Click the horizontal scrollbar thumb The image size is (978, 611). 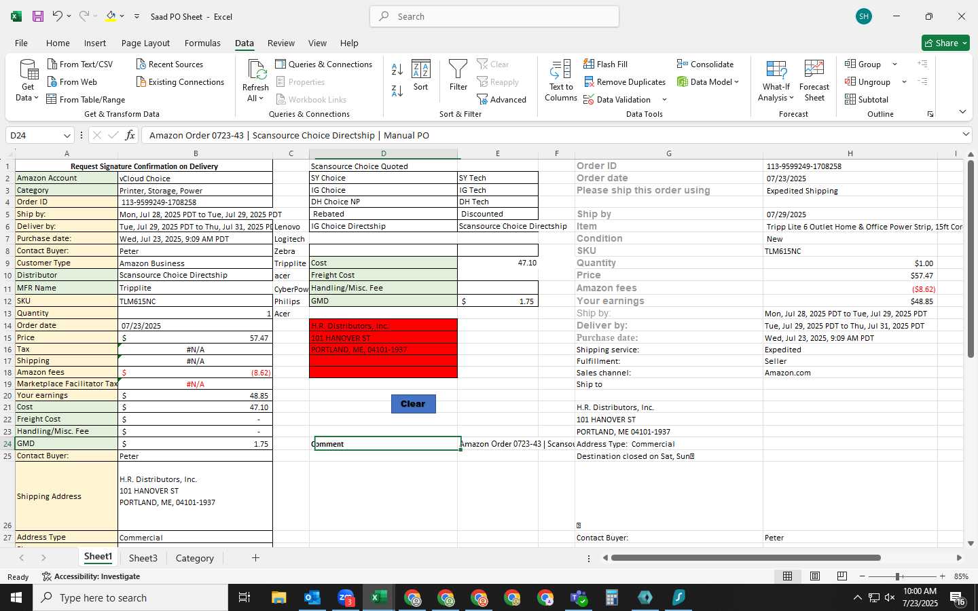[x=746, y=558]
